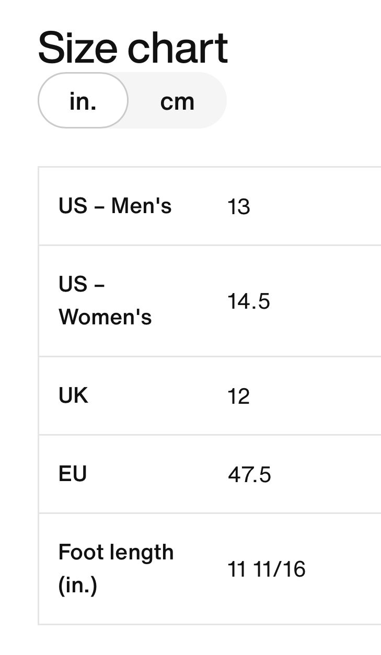Click the word "Women's" in the table

(105, 317)
